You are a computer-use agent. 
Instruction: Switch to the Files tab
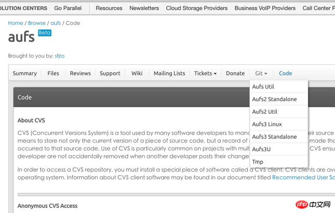tap(53, 73)
